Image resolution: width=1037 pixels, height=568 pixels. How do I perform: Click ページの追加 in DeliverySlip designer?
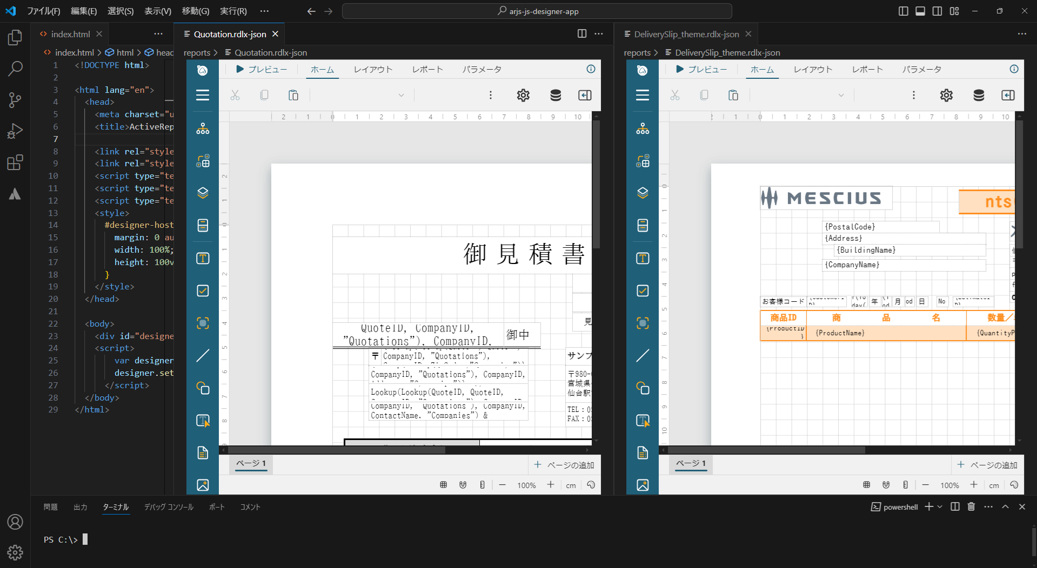click(x=987, y=465)
